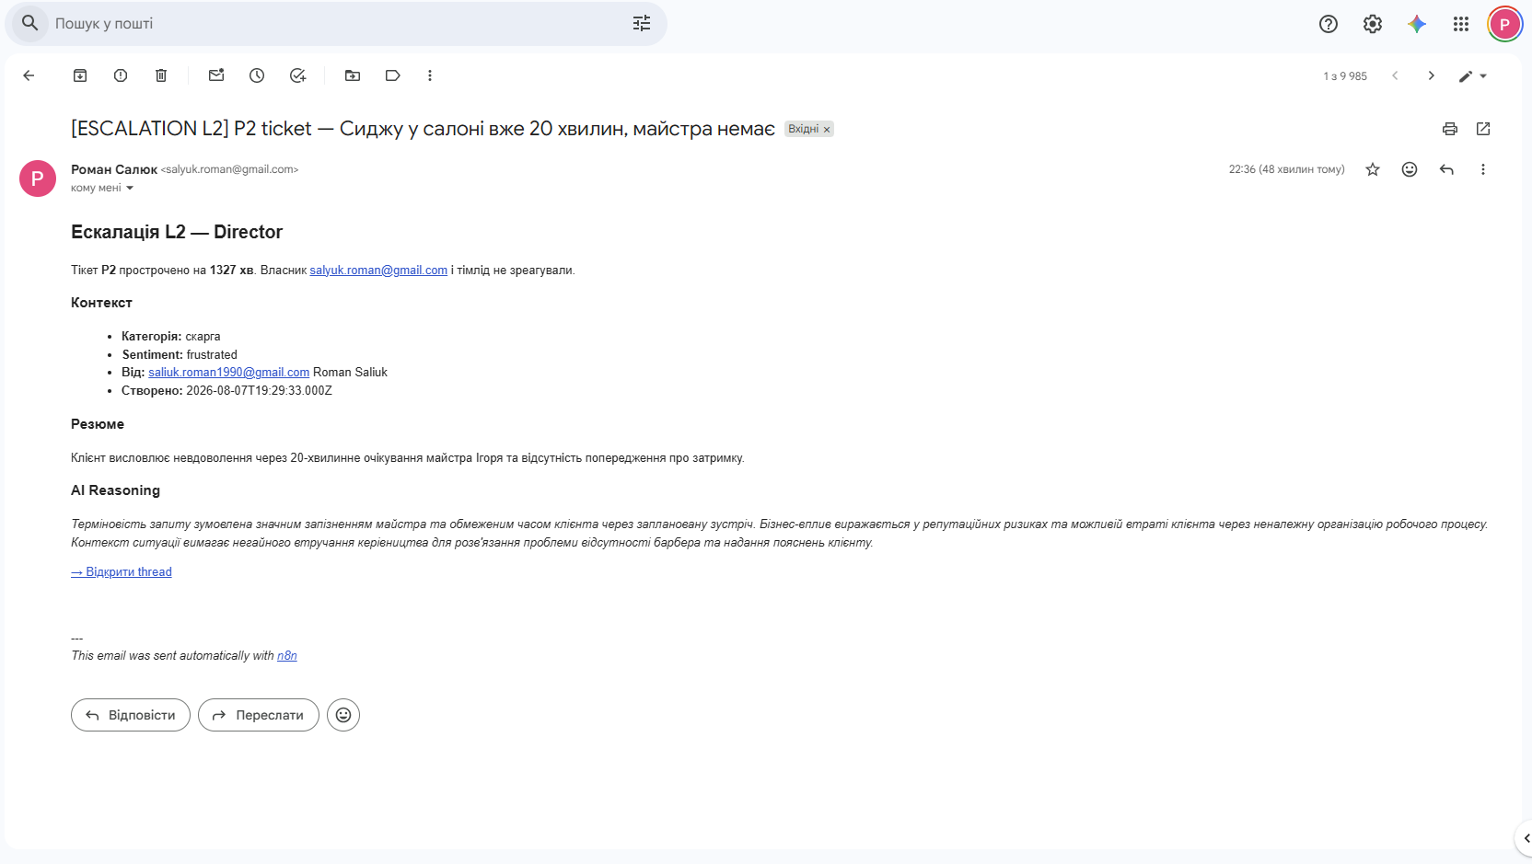Open the Google apps grid

1461,24
